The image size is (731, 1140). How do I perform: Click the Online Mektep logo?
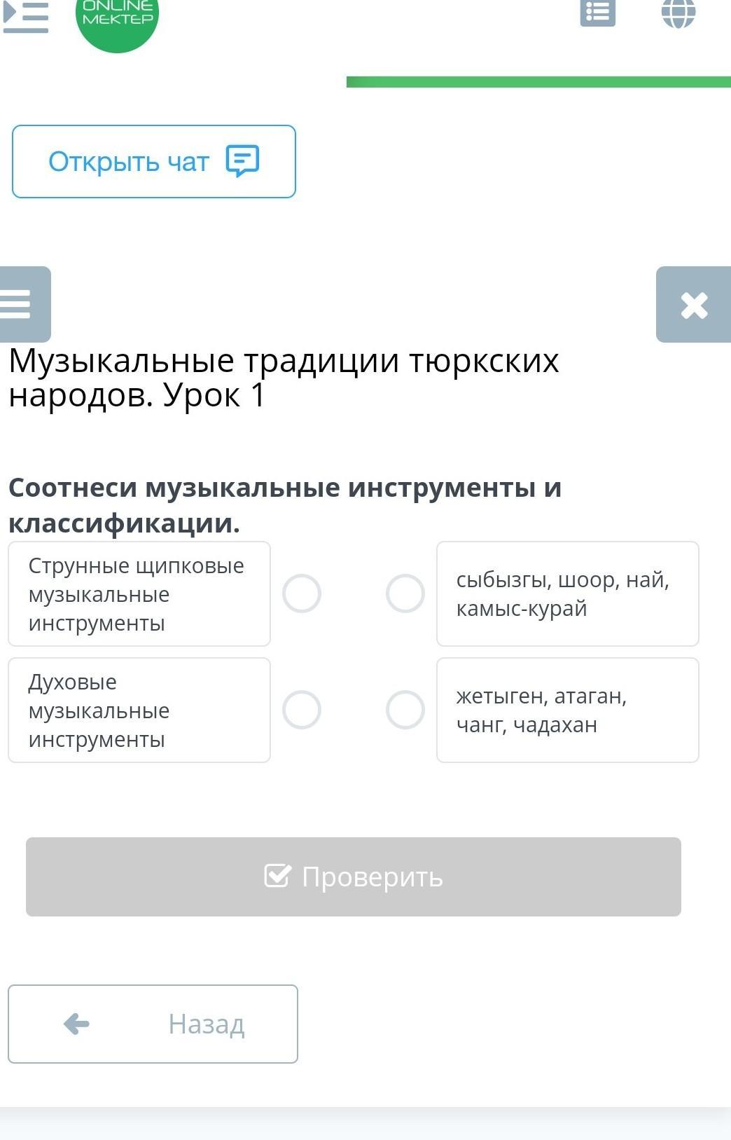coord(117,18)
